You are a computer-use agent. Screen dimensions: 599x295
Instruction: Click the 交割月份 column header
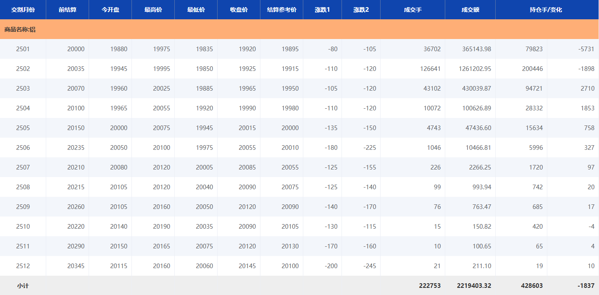[23, 10]
